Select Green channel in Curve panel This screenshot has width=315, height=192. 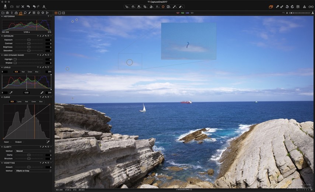coord(34,102)
